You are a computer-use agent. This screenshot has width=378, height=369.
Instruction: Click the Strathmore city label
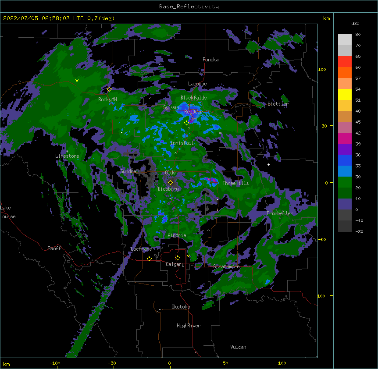click(226, 266)
